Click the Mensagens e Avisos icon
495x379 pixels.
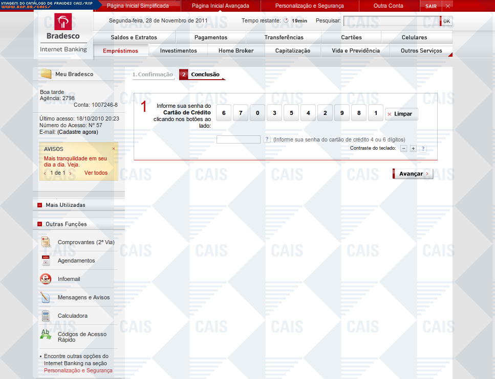click(46, 297)
